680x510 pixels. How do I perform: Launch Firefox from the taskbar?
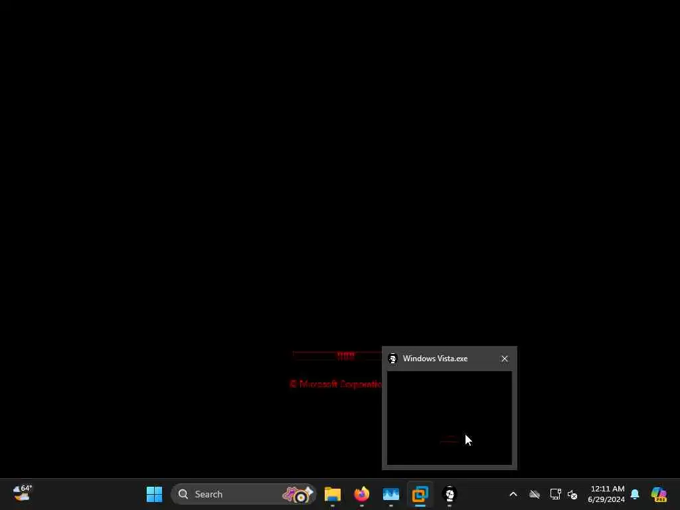point(362,494)
